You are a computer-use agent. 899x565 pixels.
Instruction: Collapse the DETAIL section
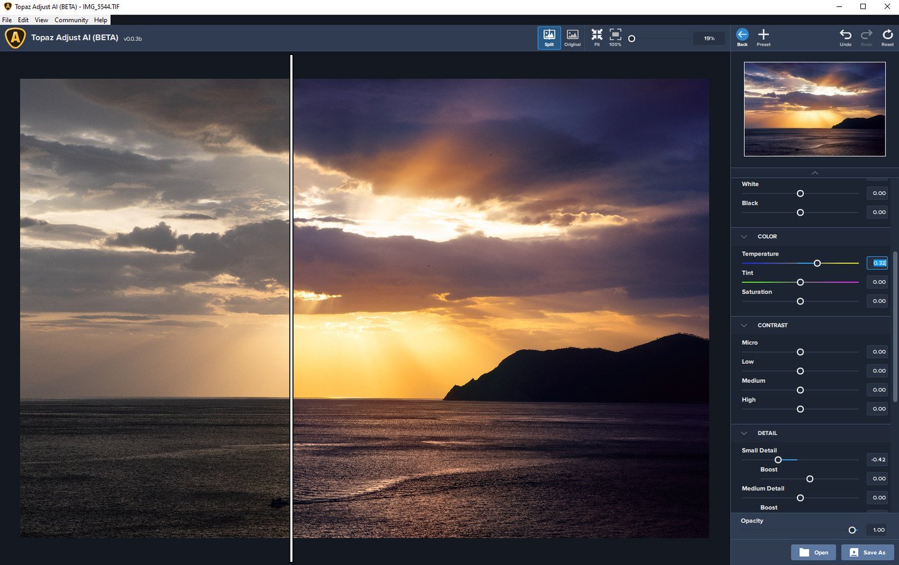744,433
